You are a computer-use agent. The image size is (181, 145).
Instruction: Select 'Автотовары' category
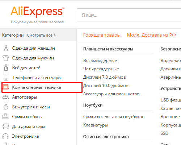(x=25, y=97)
